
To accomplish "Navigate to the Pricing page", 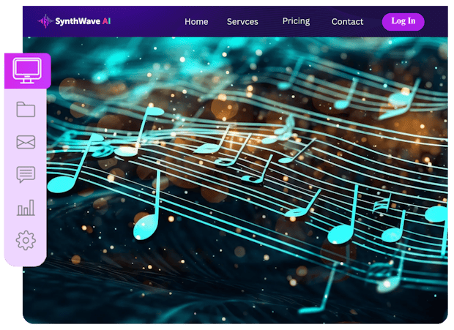I will pyautogui.click(x=296, y=21).
